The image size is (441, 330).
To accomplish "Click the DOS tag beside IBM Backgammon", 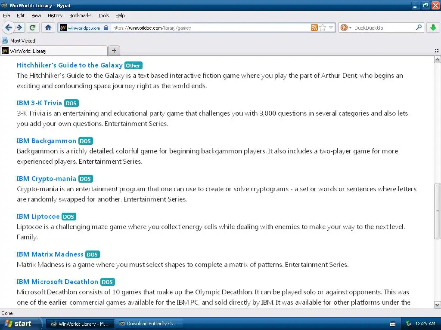I will click(86, 141).
